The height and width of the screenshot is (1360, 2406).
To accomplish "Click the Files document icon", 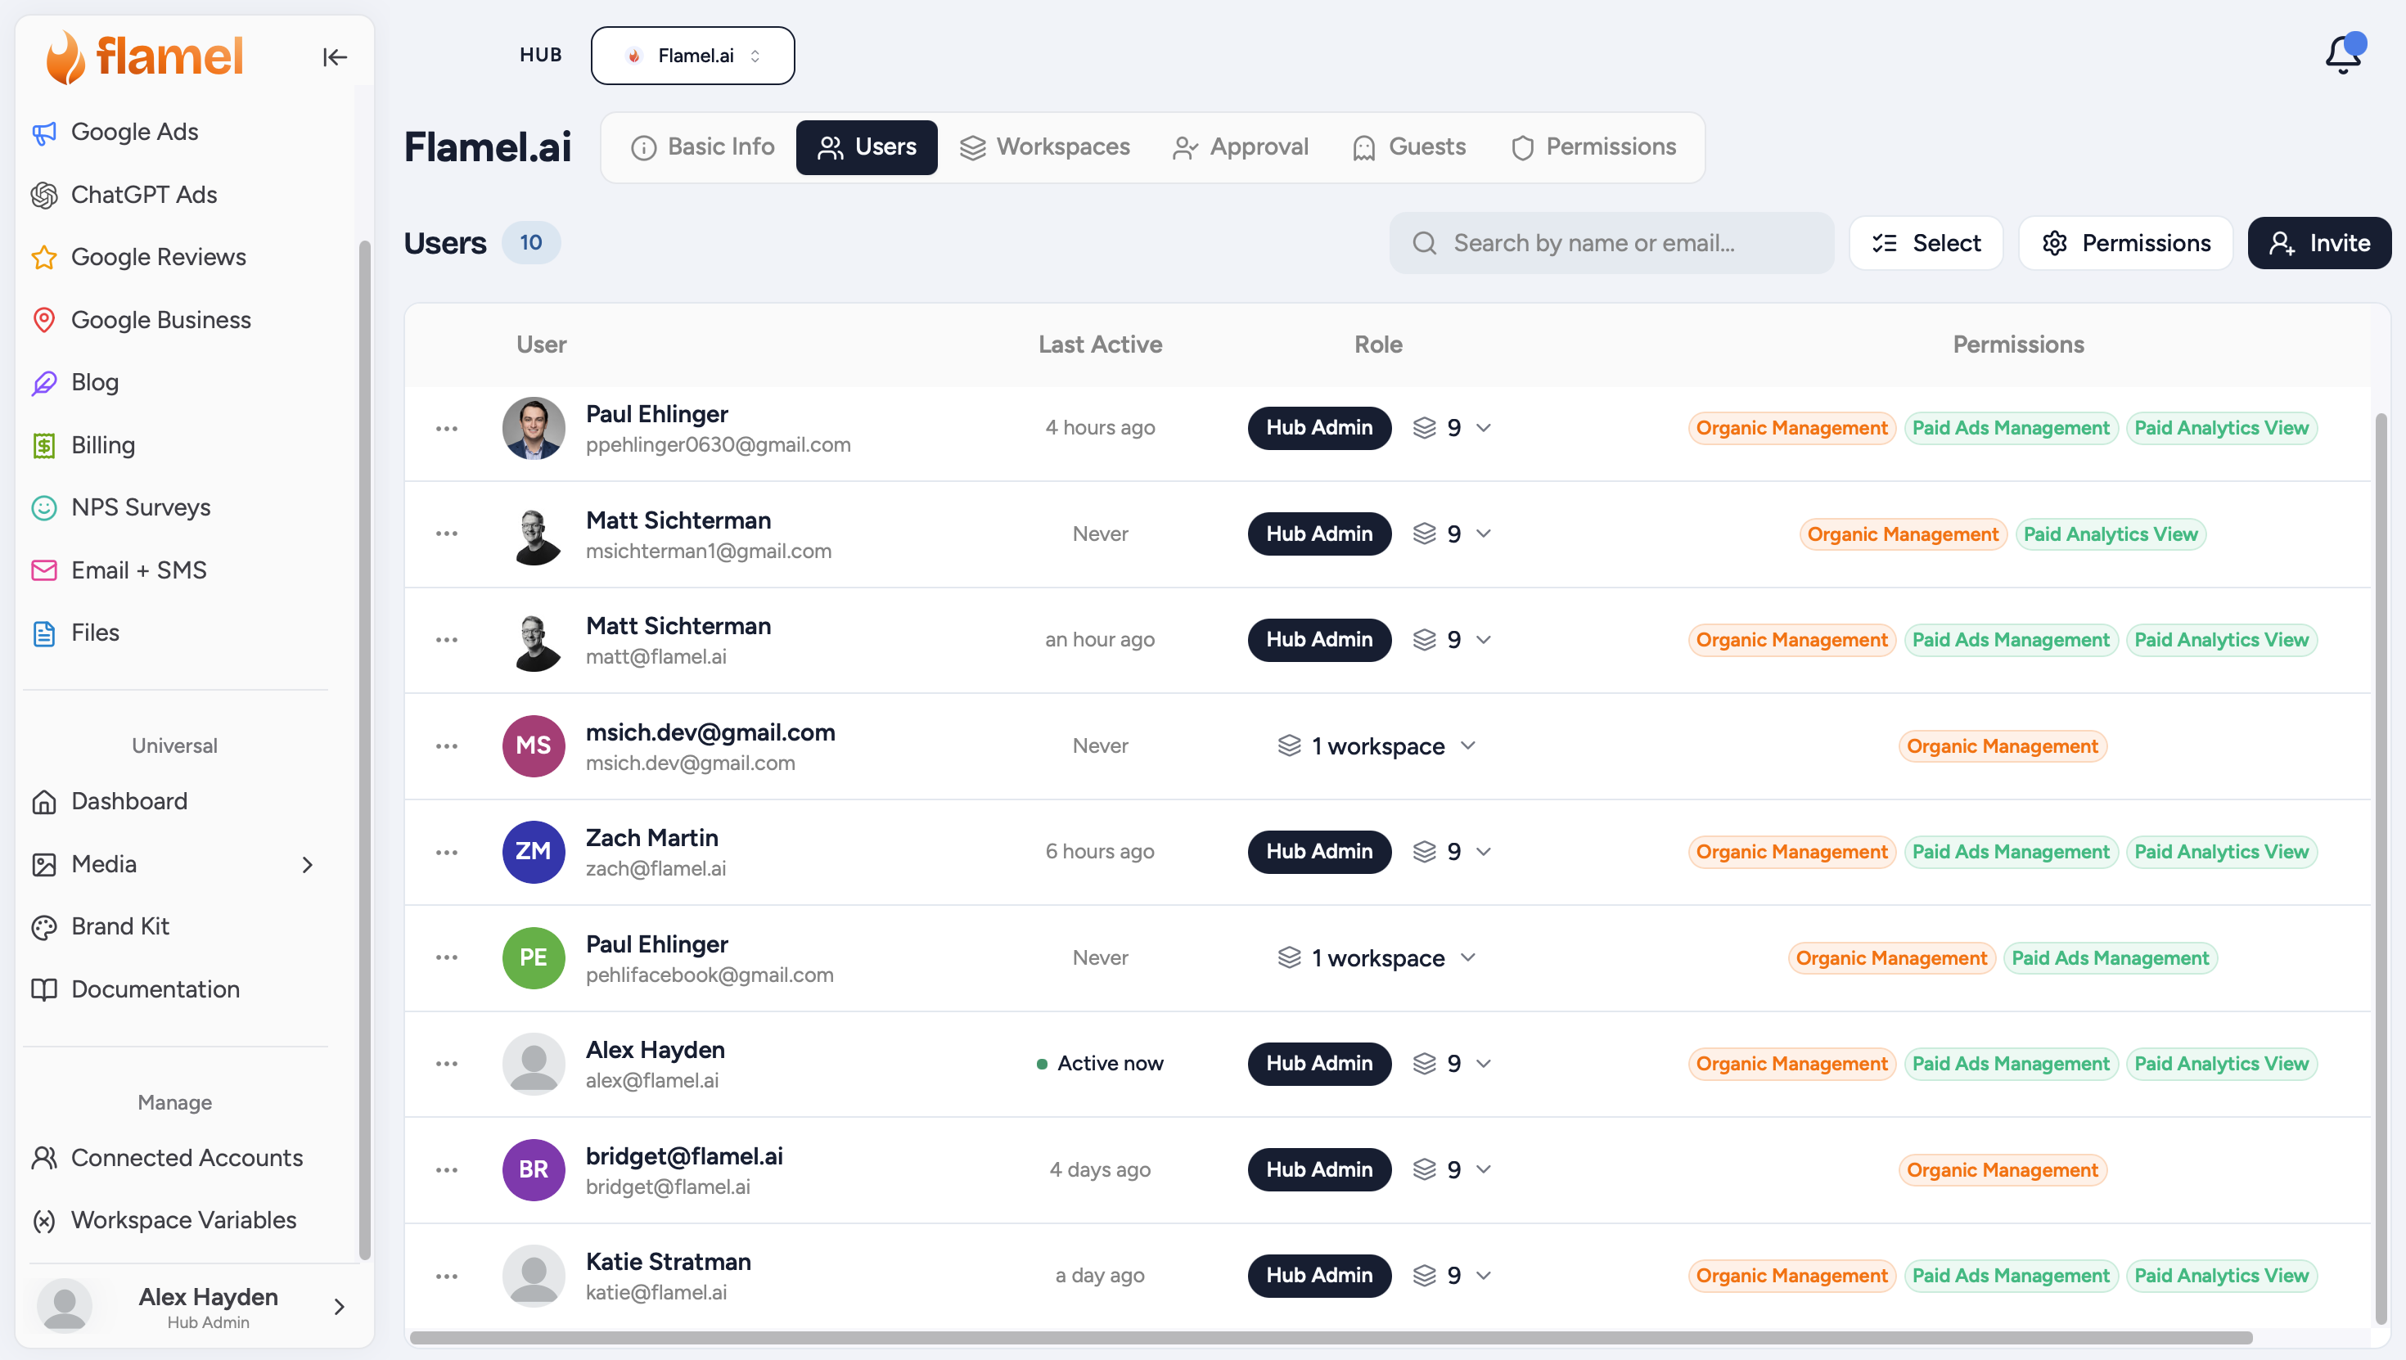I will pos(44,633).
